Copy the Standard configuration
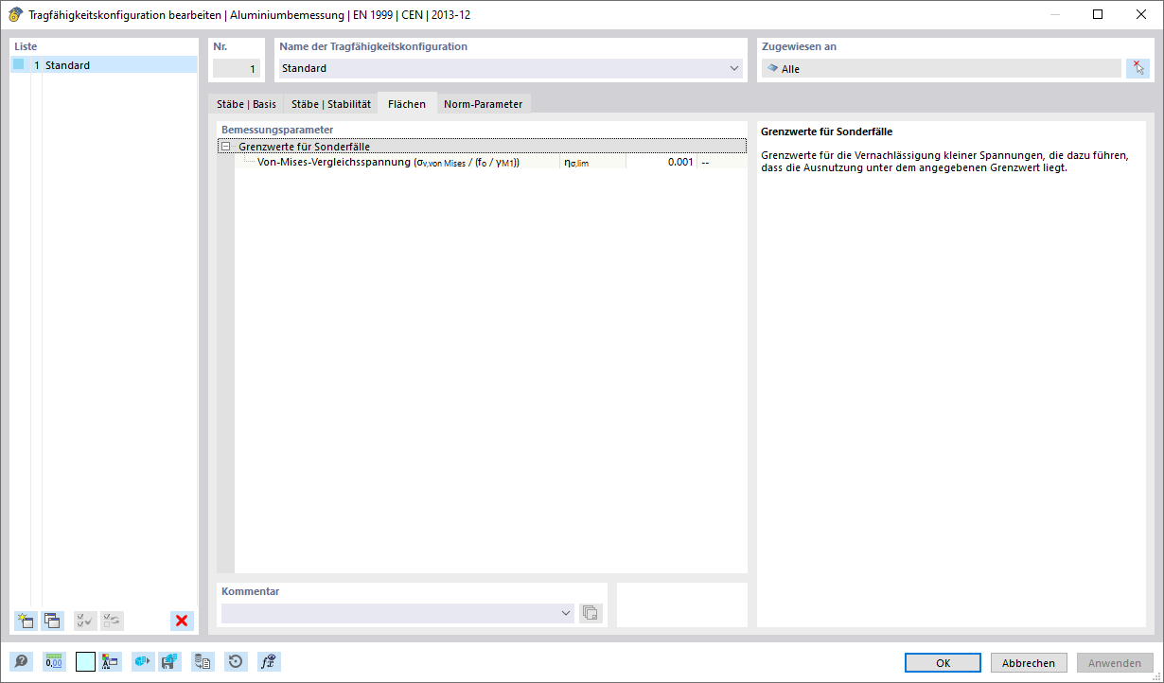 point(52,621)
